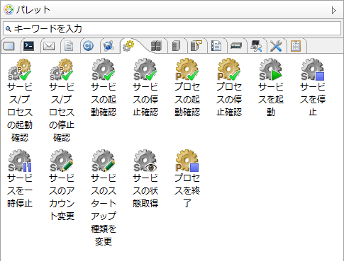This screenshot has width=344, height=261.
Task: Switch to the globe web palette tab
Action: pyautogui.click(x=109, y=46)
